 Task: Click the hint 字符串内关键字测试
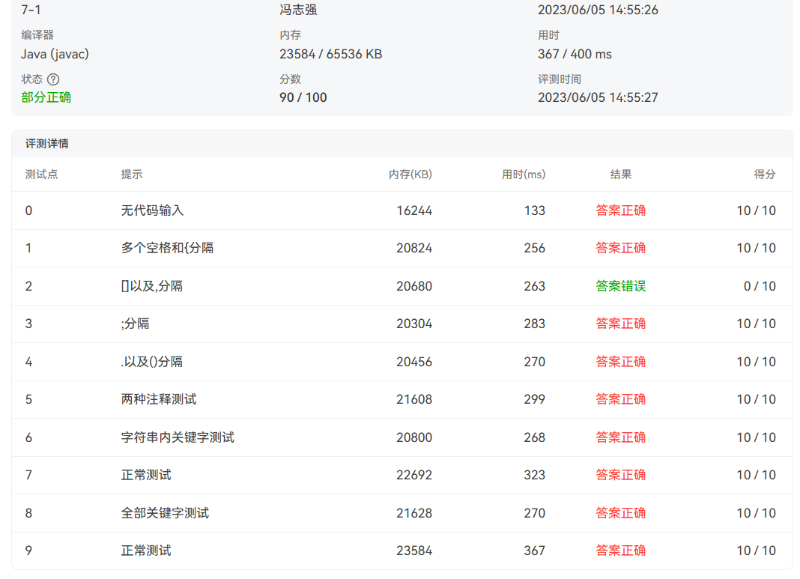tap(178, 437)
